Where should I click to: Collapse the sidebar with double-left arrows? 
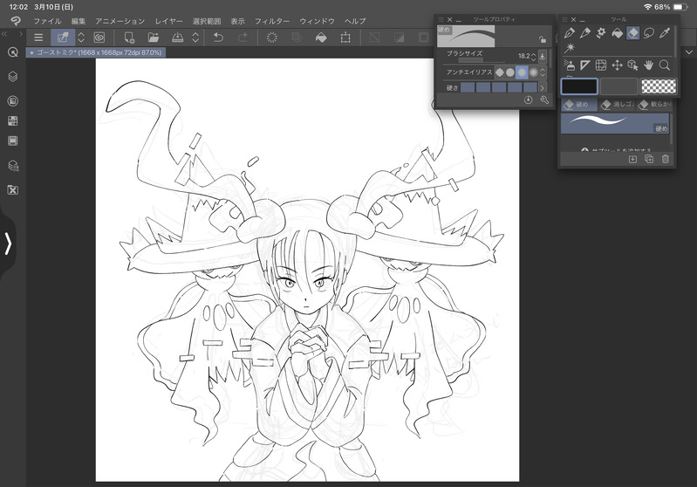[x=4, y=34]
